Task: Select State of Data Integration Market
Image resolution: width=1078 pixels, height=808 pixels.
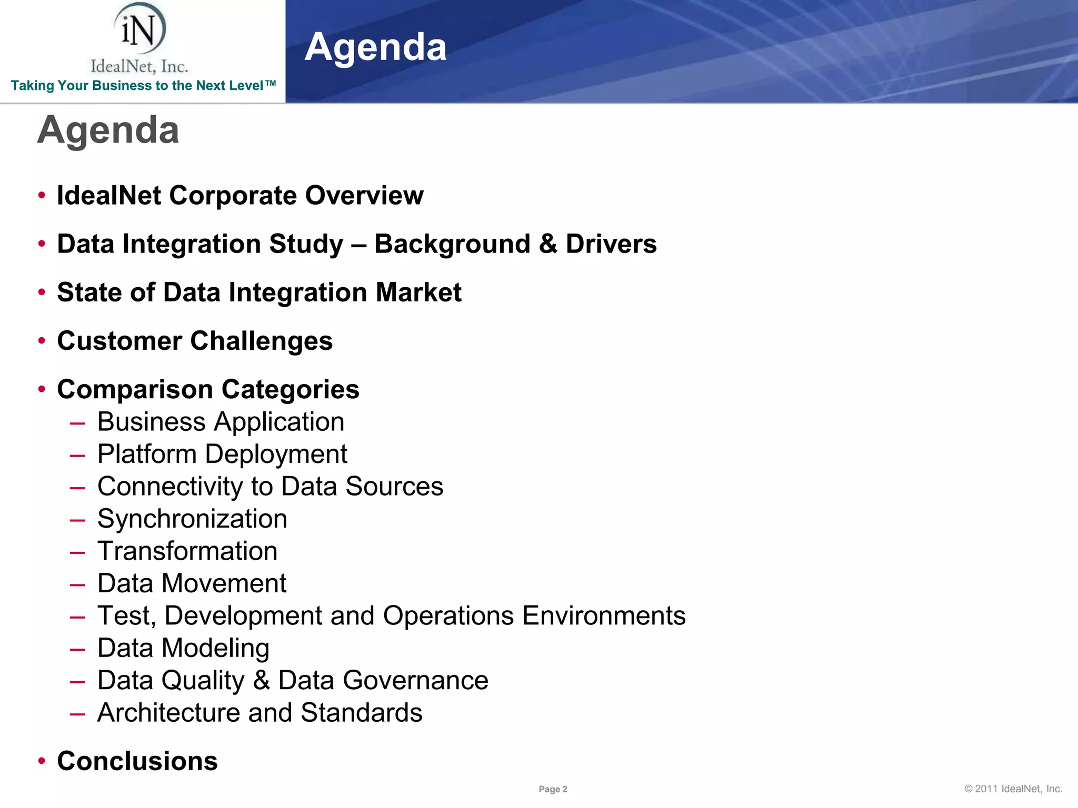Action: point(259,292)
